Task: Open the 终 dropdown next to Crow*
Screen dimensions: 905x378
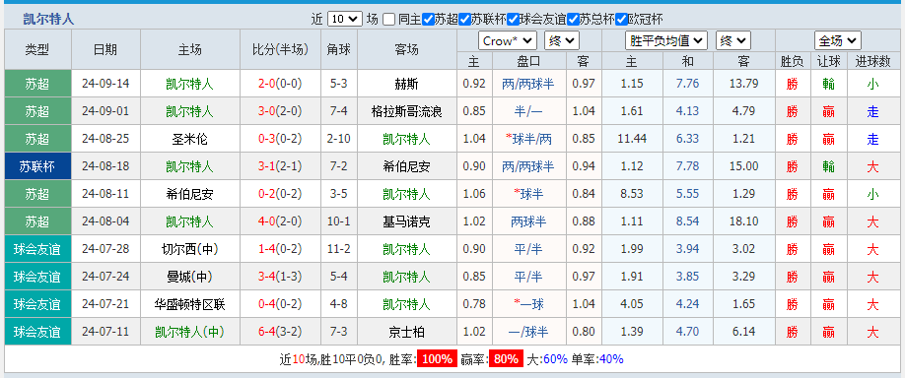Action: tap(562, 41)
